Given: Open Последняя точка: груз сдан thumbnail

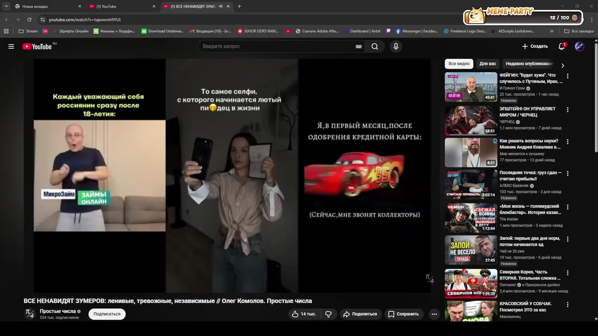Looking at the screenshot, I should [471, 184].
